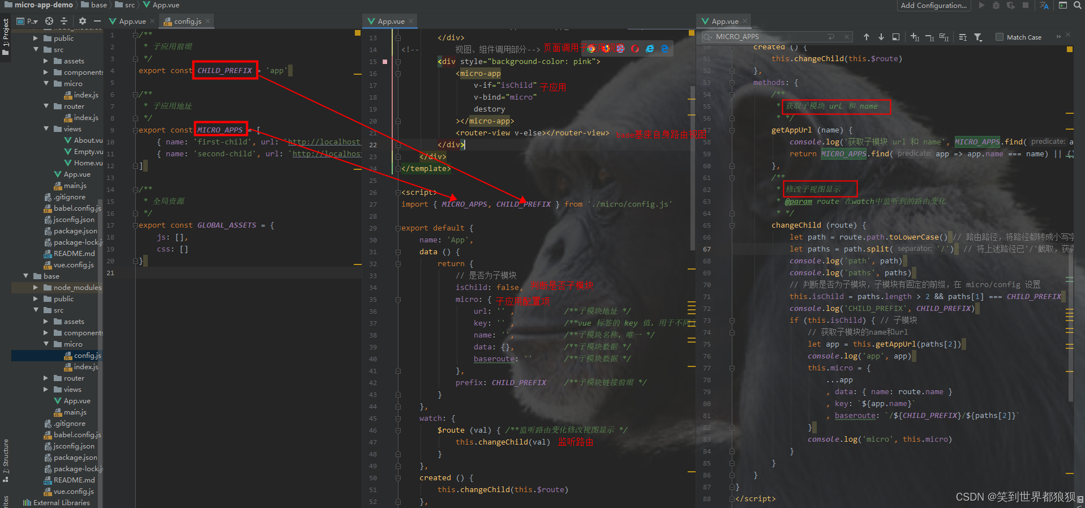Image resolution: width=1085 pixels, height=508 pixels.
Task: Open the 1: Project side tool tab
Action: tap(6, 36)
